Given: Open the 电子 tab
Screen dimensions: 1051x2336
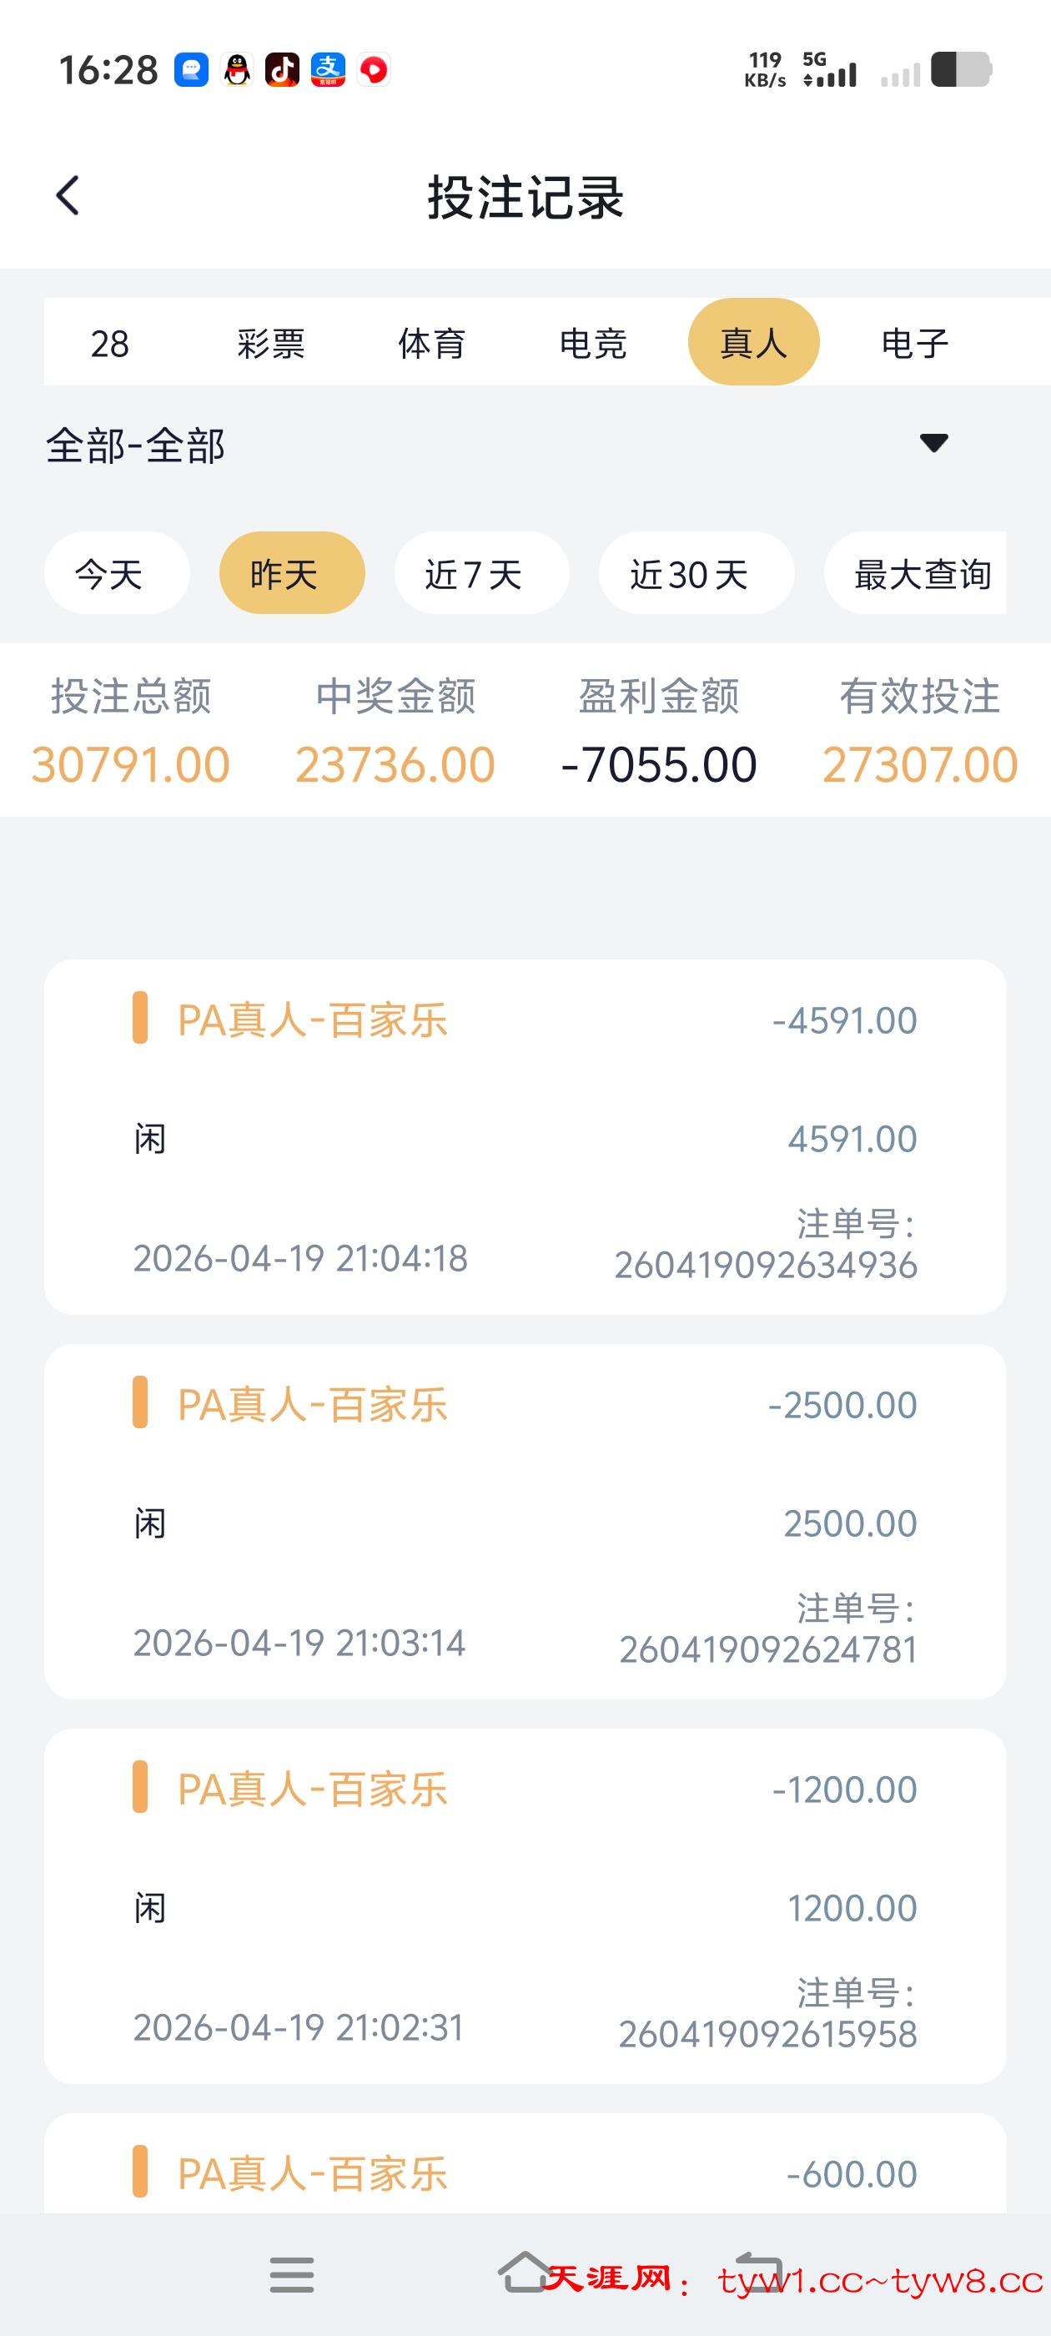Looking at the screenshot, I should click(x=915, y=344).
